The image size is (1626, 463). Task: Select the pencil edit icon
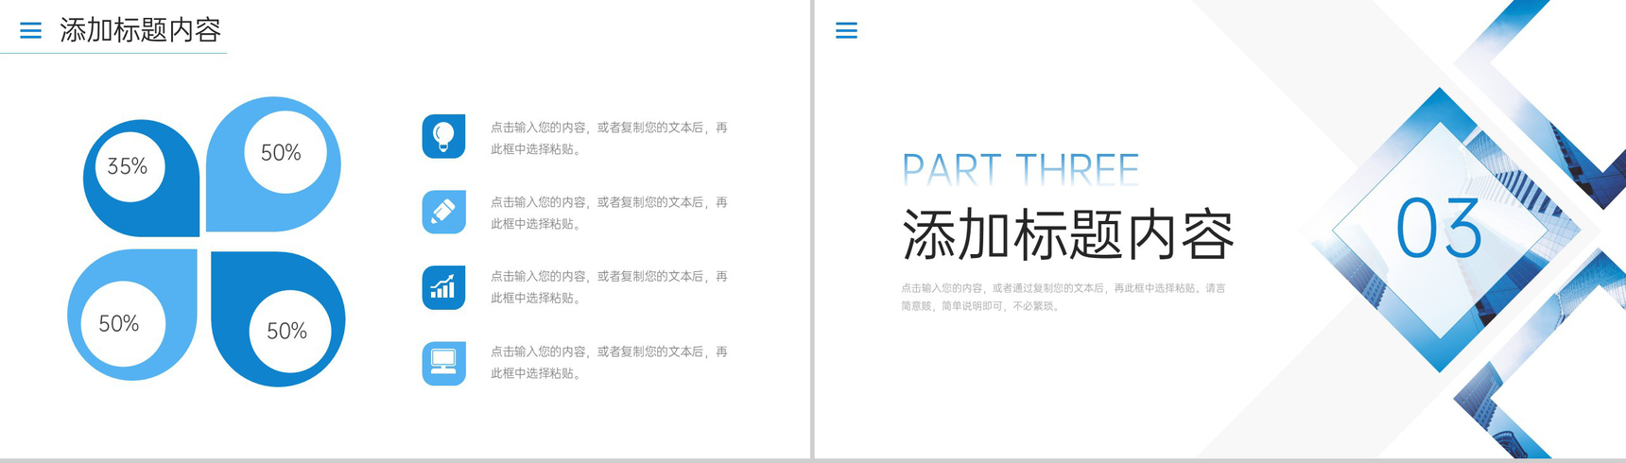point(443,211)
